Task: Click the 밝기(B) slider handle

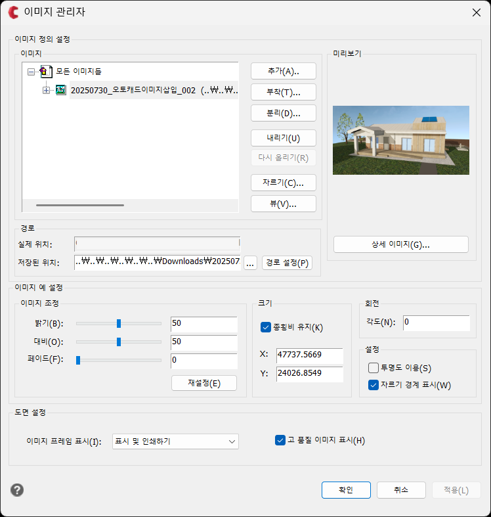Action: [x=119, y=323]
